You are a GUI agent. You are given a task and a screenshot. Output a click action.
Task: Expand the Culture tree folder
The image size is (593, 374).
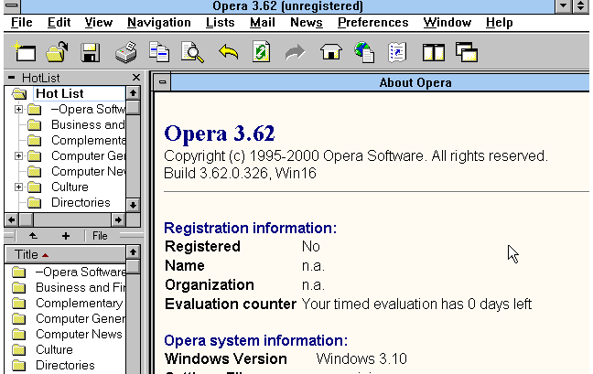pos(18,187)
